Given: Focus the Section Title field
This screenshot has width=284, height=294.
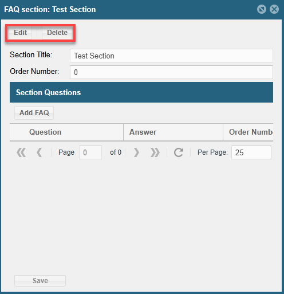Looking at the screenshot, I should click(171, 56).
